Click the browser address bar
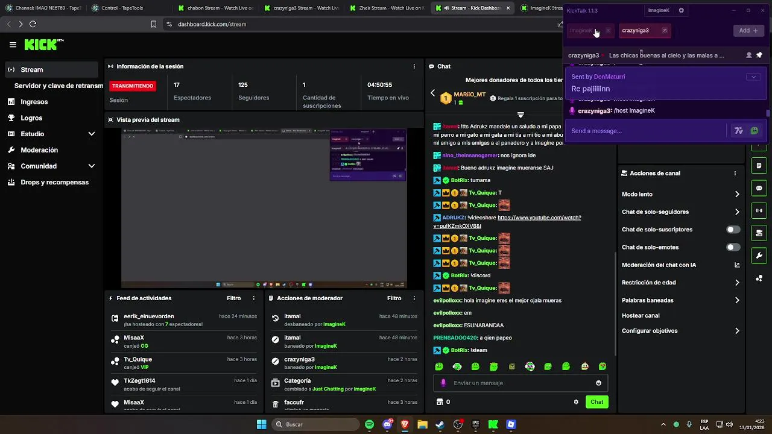 [362, 24]
